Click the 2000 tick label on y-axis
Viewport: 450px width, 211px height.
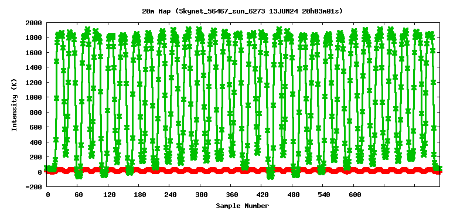point(34,23)
